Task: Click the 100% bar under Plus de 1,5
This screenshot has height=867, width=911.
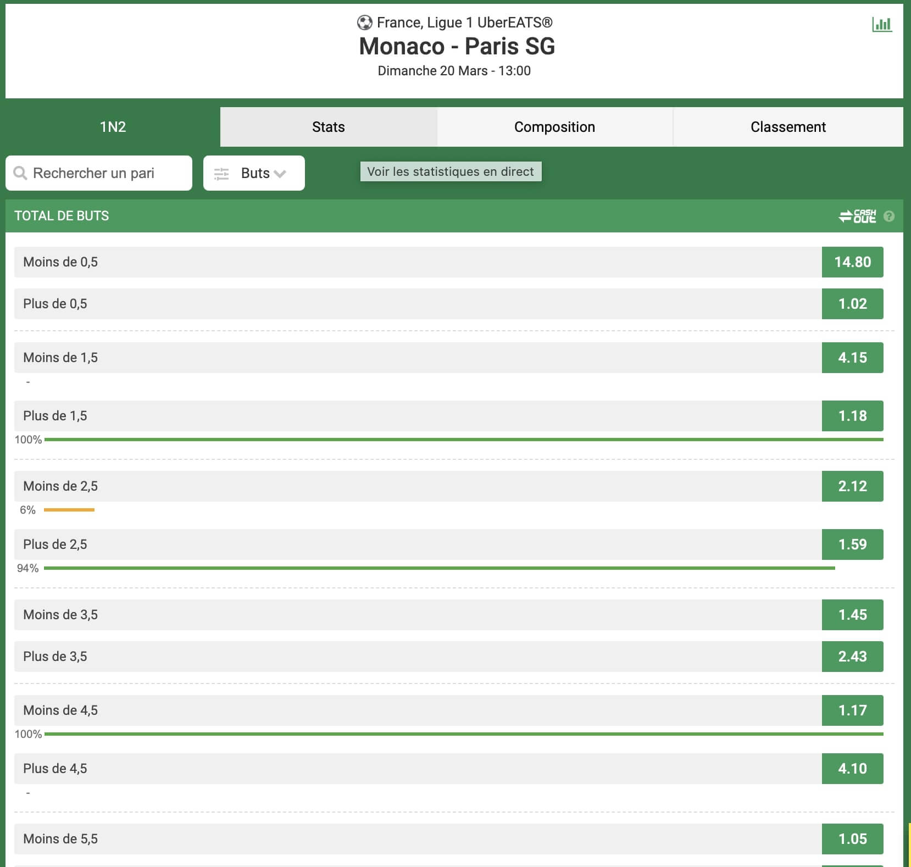Action: [464, 440]
